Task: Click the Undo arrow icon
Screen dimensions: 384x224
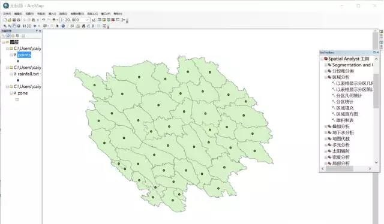Action: 44,20
